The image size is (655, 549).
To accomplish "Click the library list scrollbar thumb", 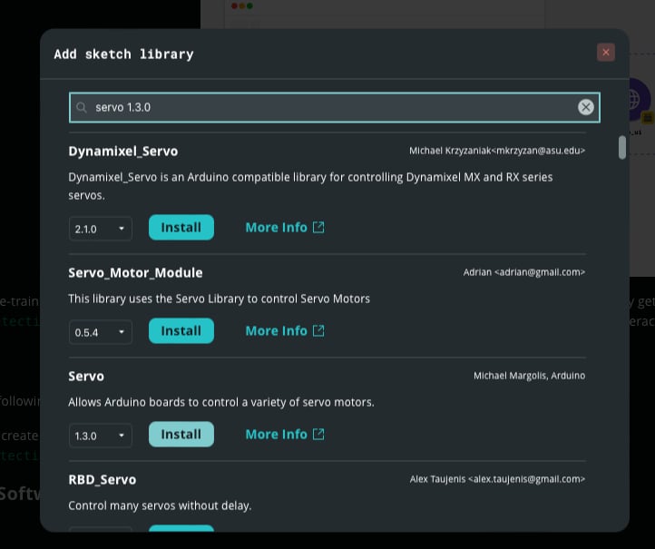I will click(x=622, y=147).
